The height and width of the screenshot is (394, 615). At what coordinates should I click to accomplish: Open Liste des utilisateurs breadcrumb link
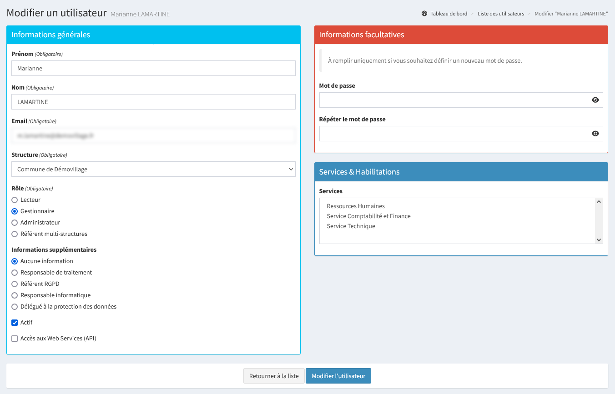coord(501,14)
